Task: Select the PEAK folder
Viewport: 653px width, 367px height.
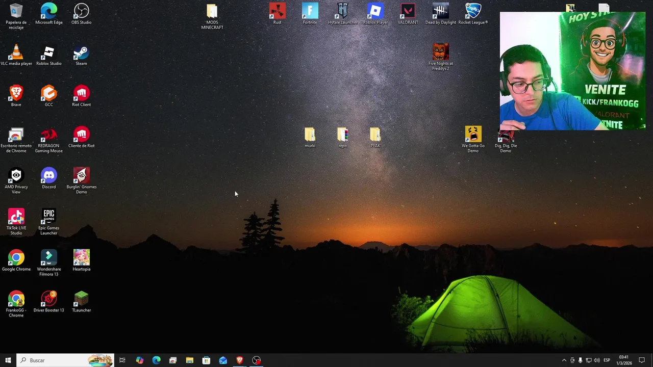Action: [375, 138]
